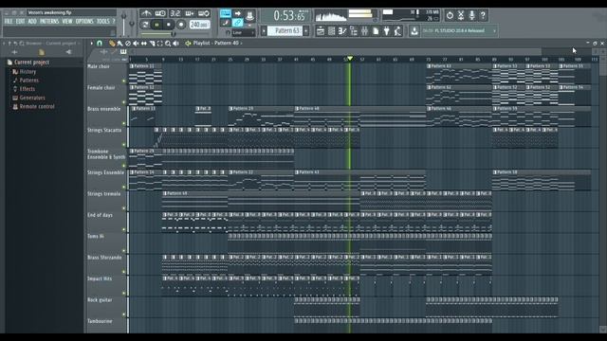Image resolution: width=607 pixels, height=341 pixels.
Task: Toggle the playlist magnet snap icon
Action: (100, 44)
